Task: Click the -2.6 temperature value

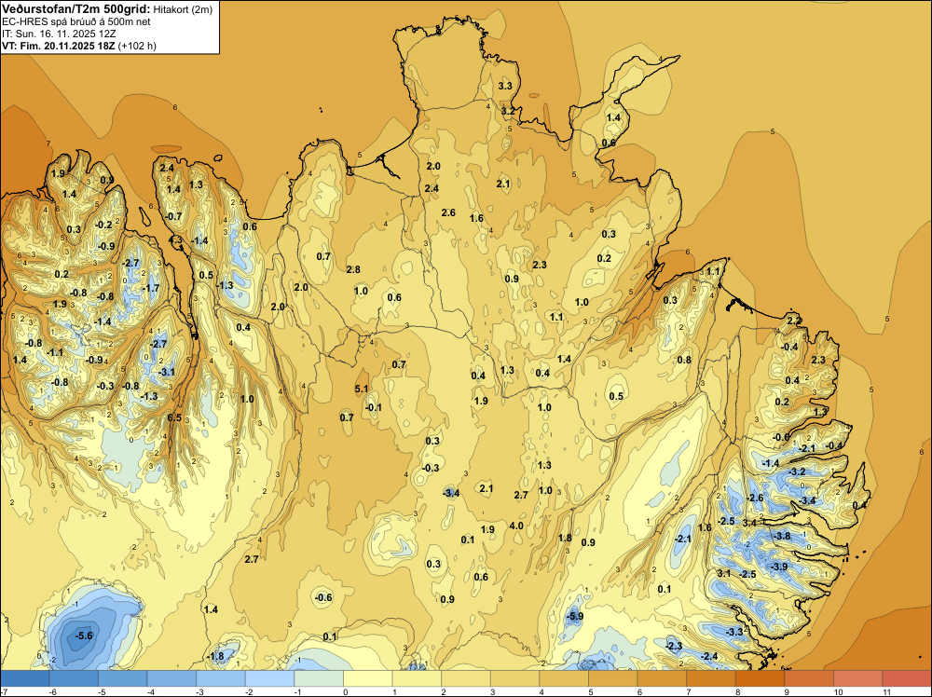Action: 755,498
